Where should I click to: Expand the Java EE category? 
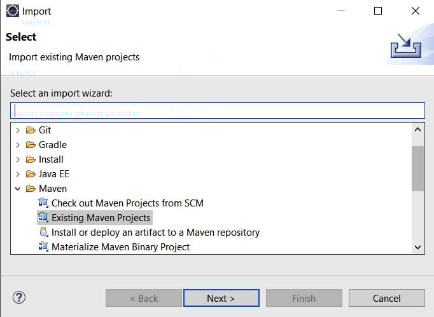pos(18,174)
